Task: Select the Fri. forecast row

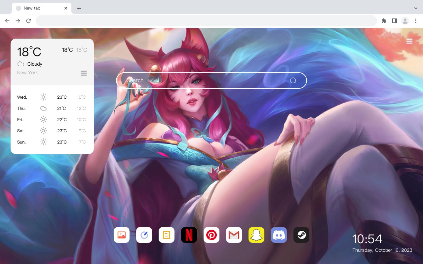Action: (52, 119)
